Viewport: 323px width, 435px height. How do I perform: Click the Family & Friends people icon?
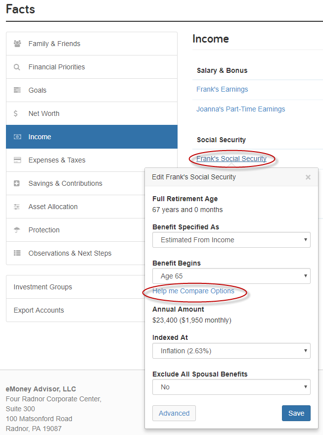click(17, 44)
